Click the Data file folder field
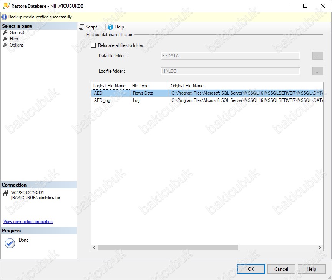Image resolution: width=332 pixels, height=280 pixels. point(231,56)
